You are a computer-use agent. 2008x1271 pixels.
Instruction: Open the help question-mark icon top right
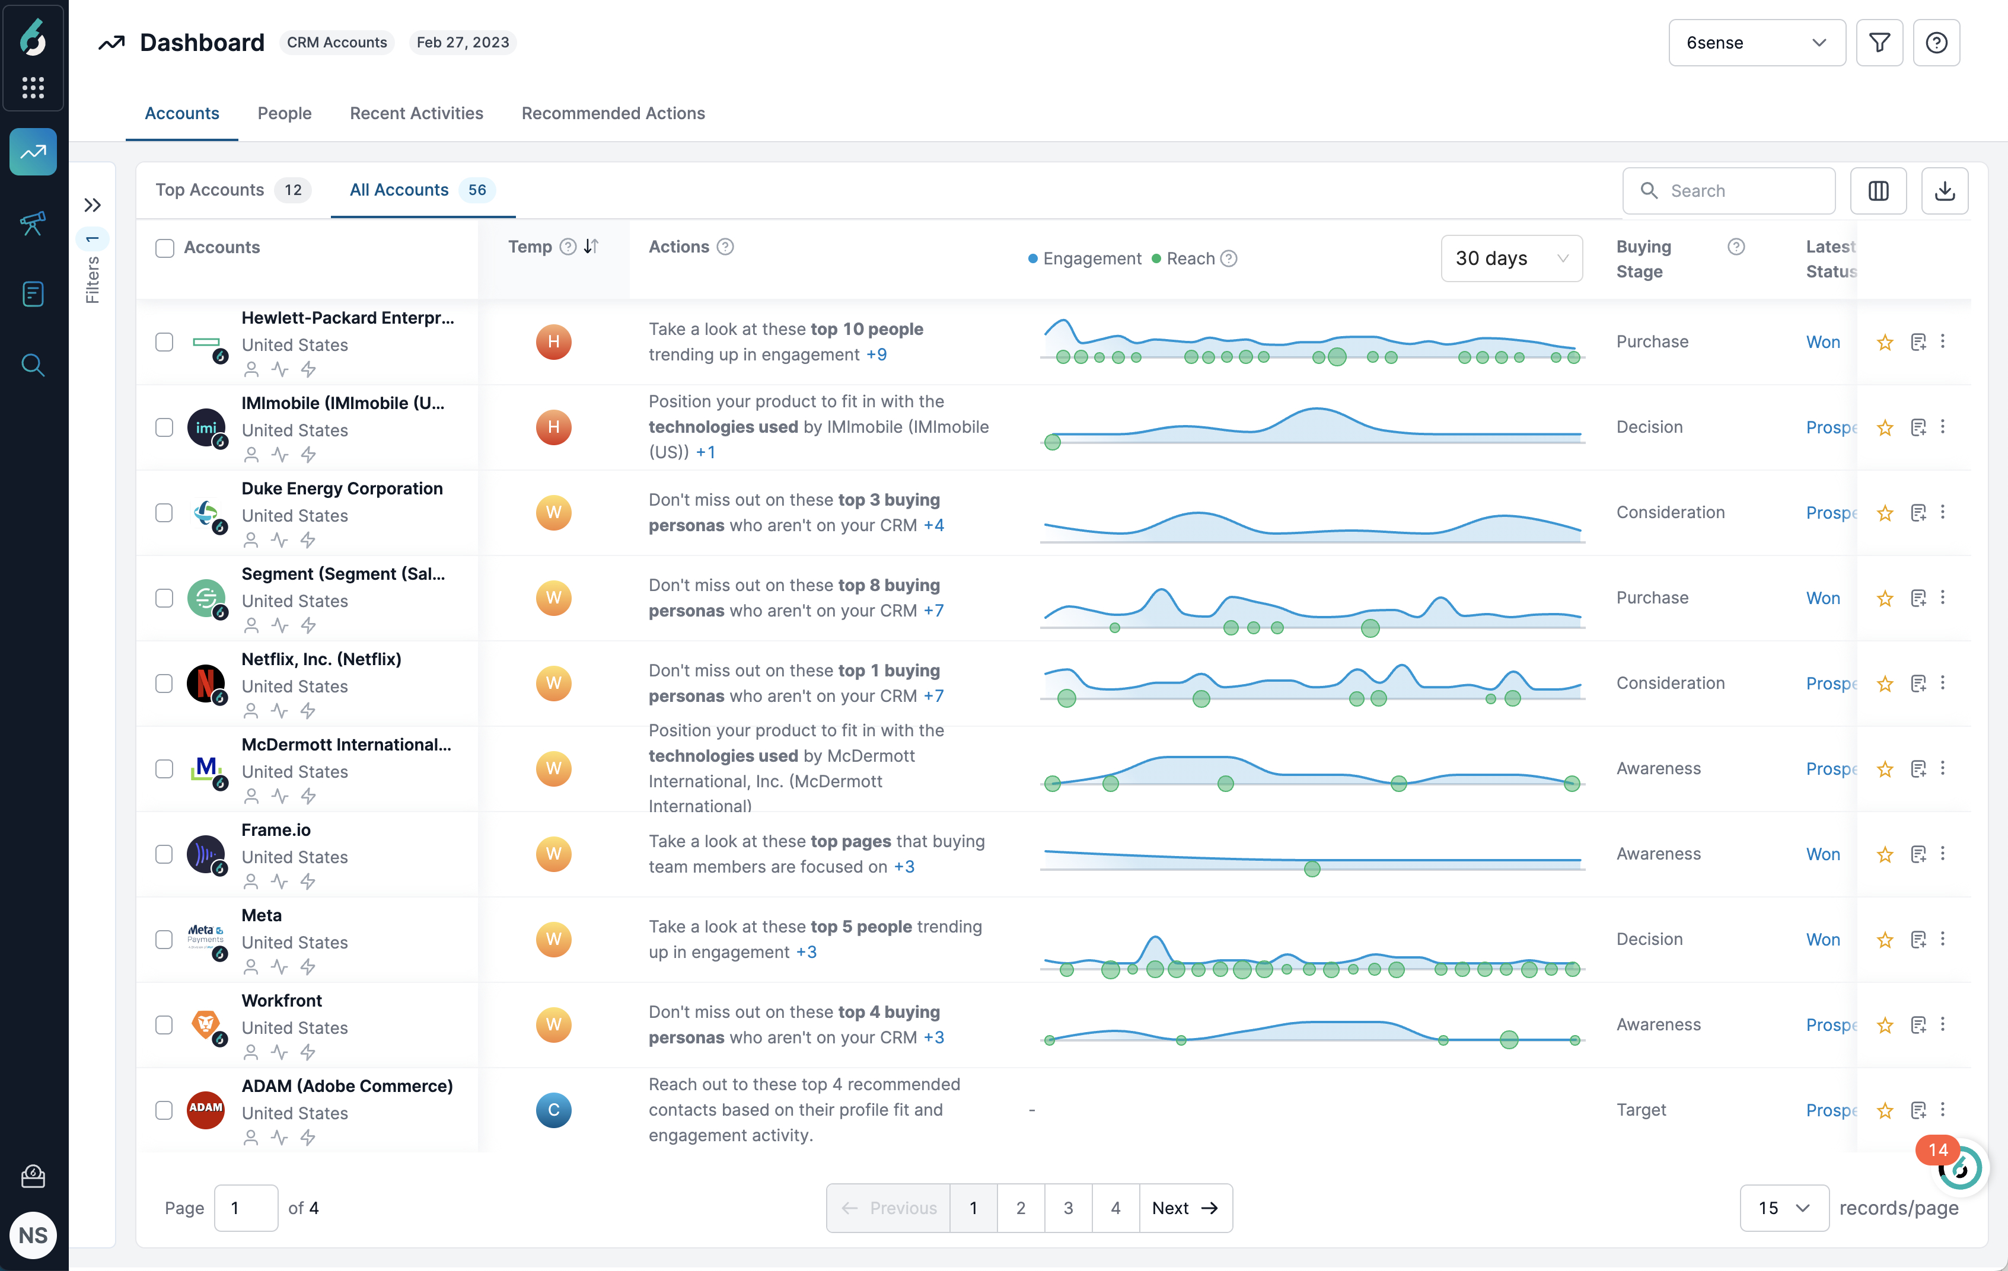pyautogui.click(x=1936, y=43)
